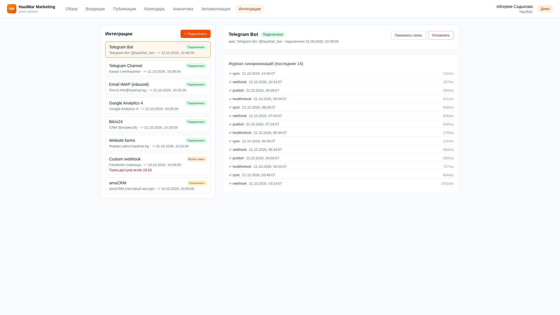This screenshot has height=315, width=560.
Task: Open Email IMAP (inbound) integration
Action: pyautogui.click(x=158, y=87)
